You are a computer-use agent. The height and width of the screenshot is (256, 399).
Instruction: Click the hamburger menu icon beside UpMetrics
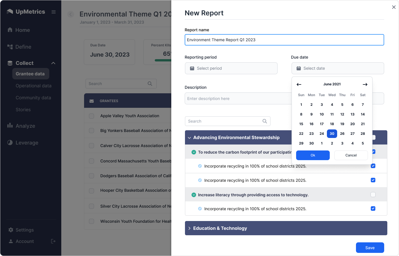[x=54, y=12]
